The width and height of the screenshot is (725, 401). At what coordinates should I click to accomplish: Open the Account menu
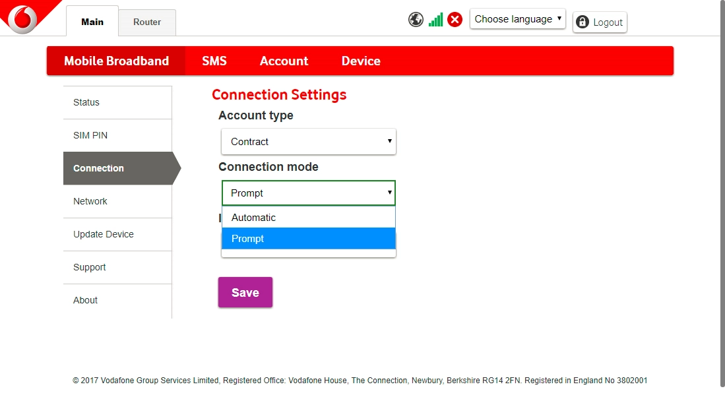[284, 61]
